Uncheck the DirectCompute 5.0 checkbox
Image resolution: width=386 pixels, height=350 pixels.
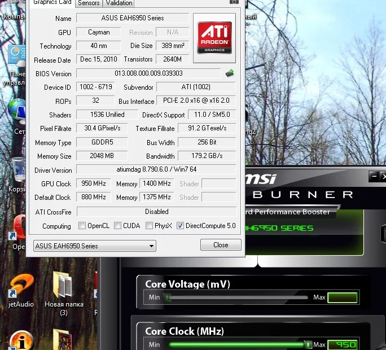(180, 226)
